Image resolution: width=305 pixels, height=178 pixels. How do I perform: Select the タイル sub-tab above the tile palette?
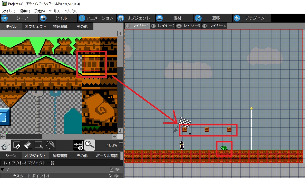click(x=11, y=26)
